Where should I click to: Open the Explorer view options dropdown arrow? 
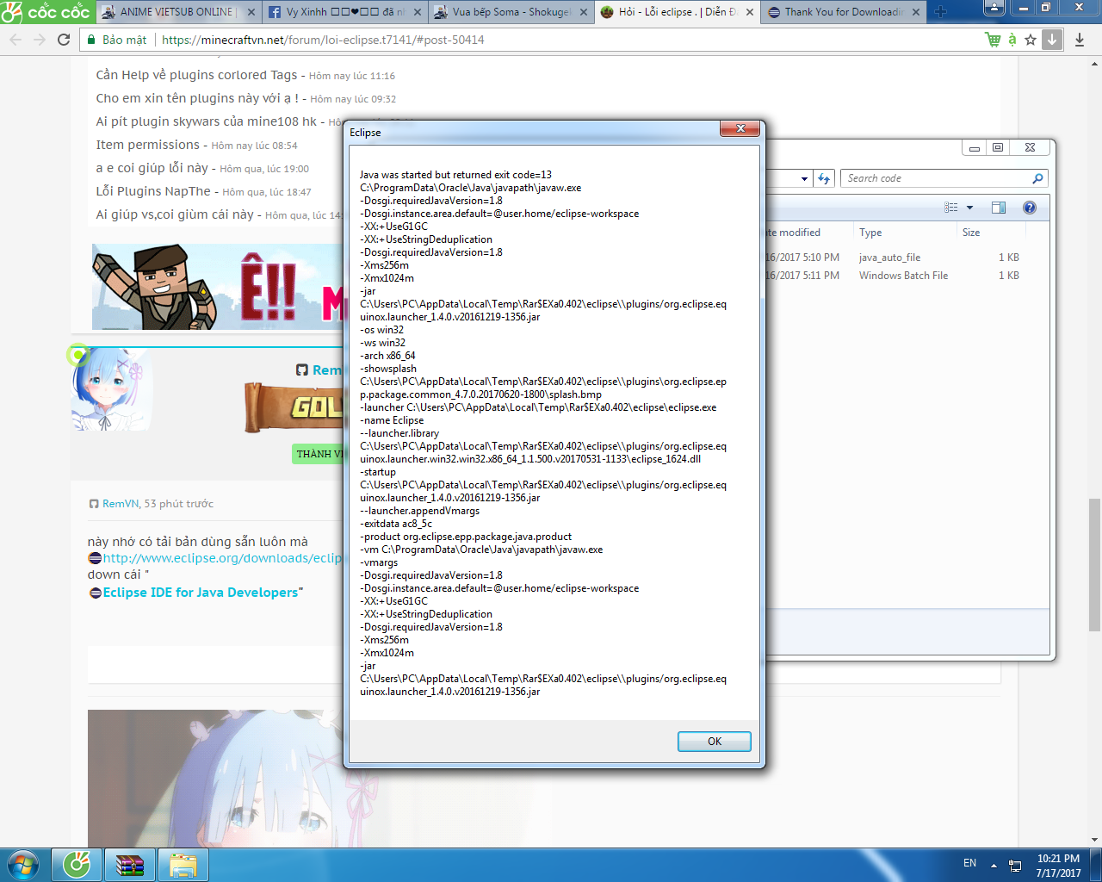pyautogui.click(x=969, y=208)
